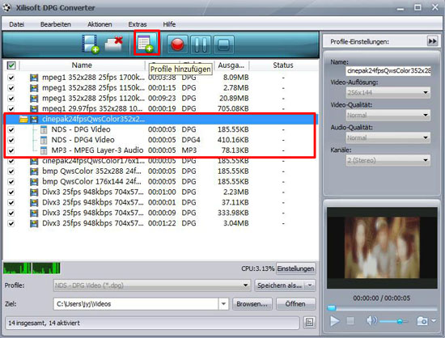Click the preview playback seek bar
445x338 pixels.
pyautogui.click(x=382, y=308)
